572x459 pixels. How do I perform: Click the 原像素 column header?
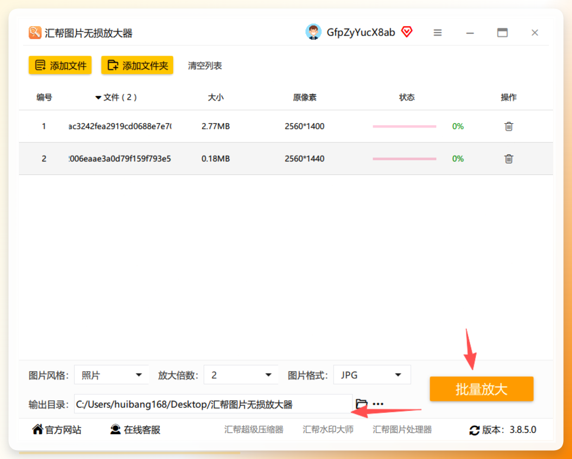(304, 97)
